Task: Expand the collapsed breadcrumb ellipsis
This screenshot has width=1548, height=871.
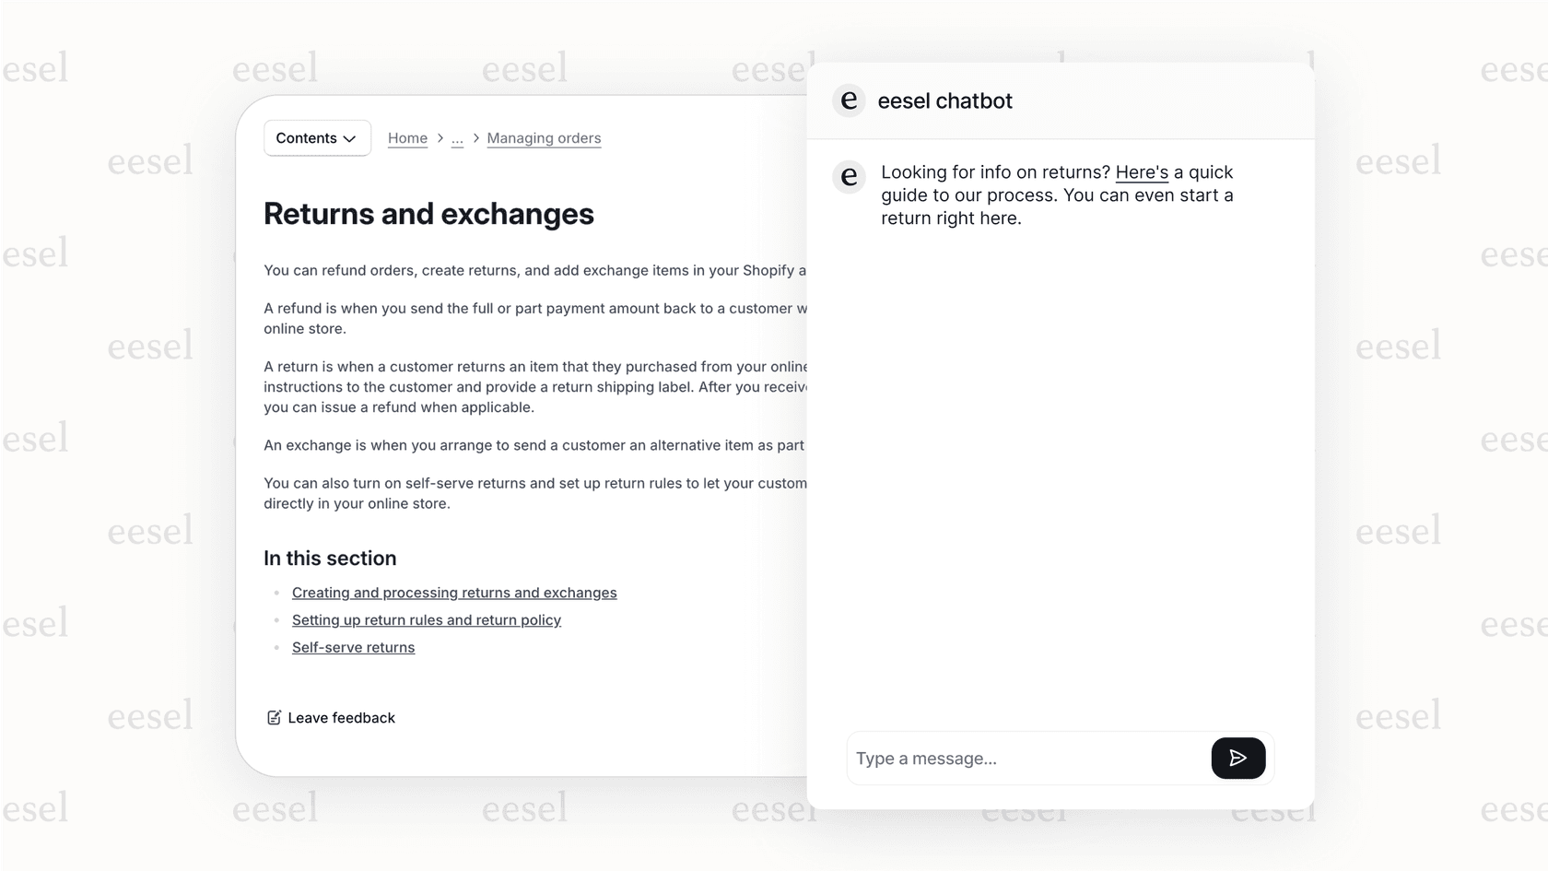Action: click(x=457, y=138)
